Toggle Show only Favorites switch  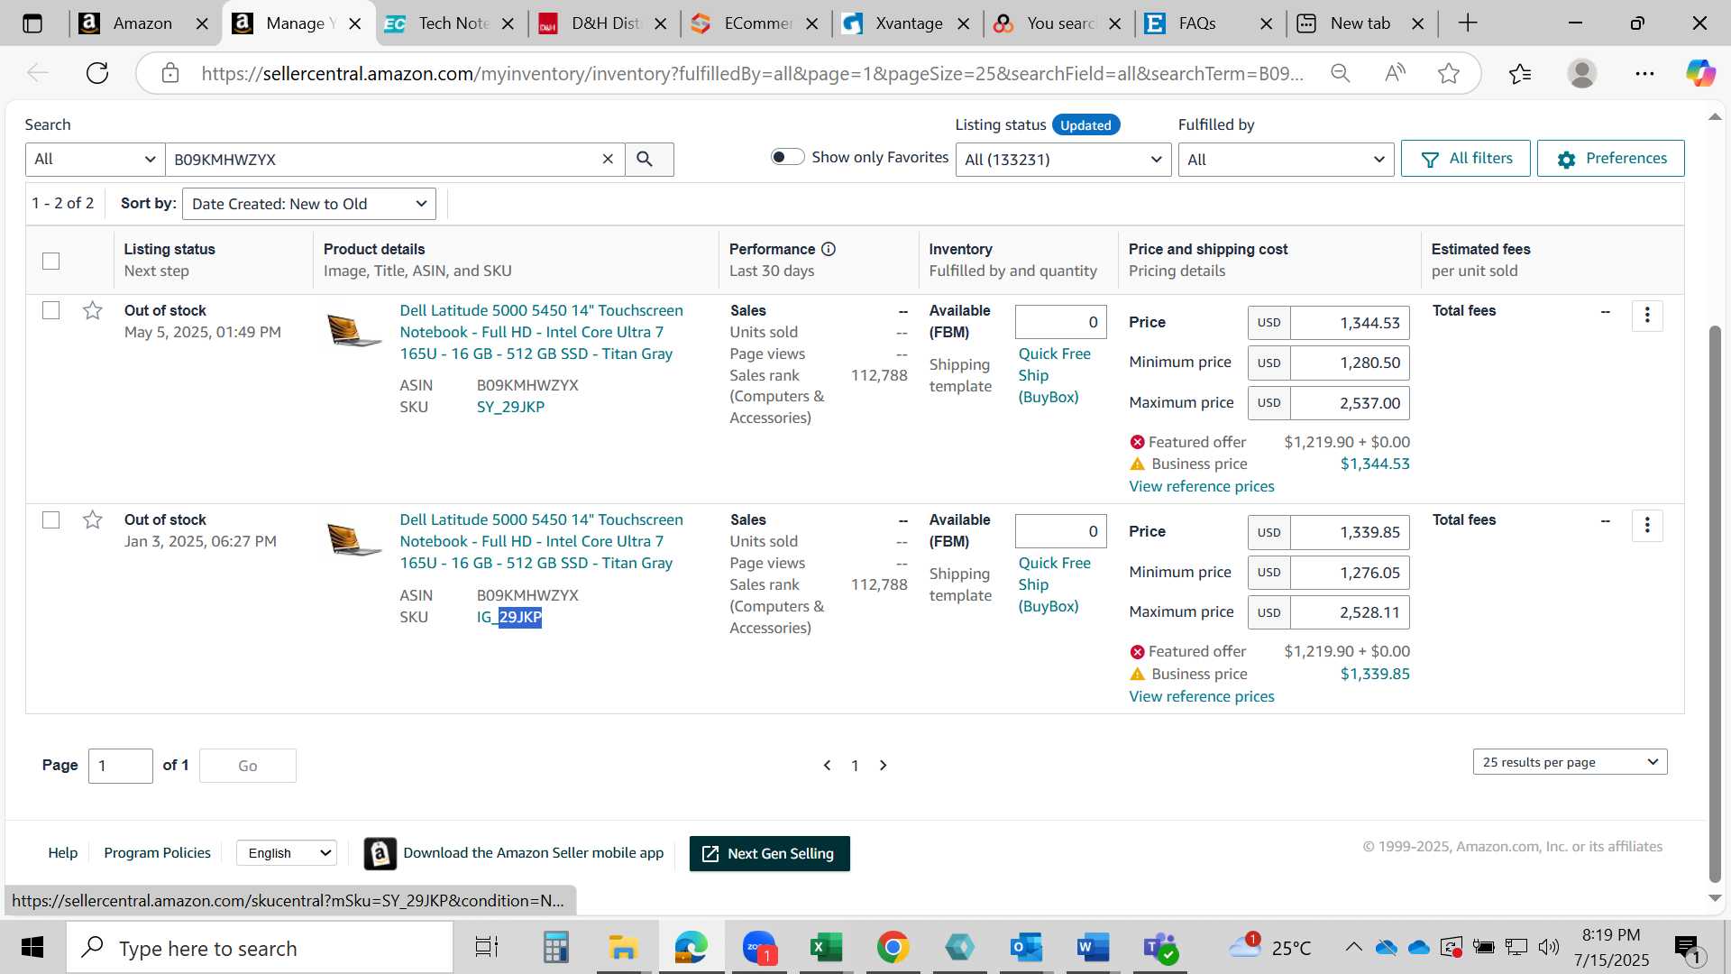coord(787,157)
